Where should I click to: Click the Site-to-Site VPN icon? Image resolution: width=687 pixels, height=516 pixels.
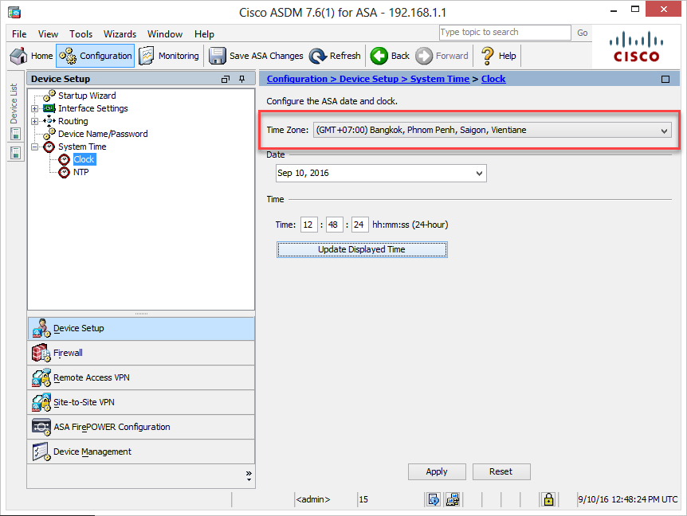[41, 402]
